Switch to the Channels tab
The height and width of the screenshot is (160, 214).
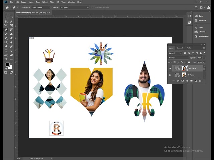[x=180, y=48]
